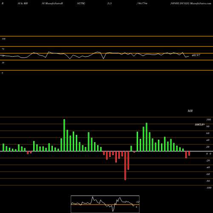Select the longest red MR bar

(x=125, y=166)
